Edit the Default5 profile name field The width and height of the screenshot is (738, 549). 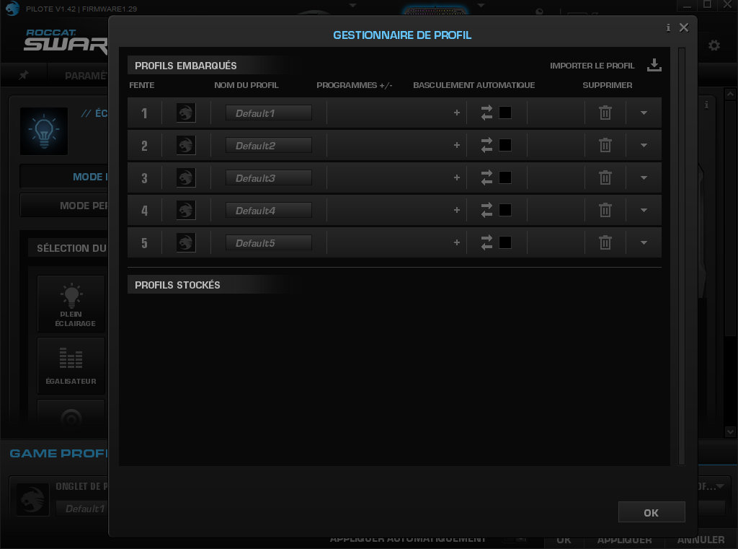coord(269,243)
